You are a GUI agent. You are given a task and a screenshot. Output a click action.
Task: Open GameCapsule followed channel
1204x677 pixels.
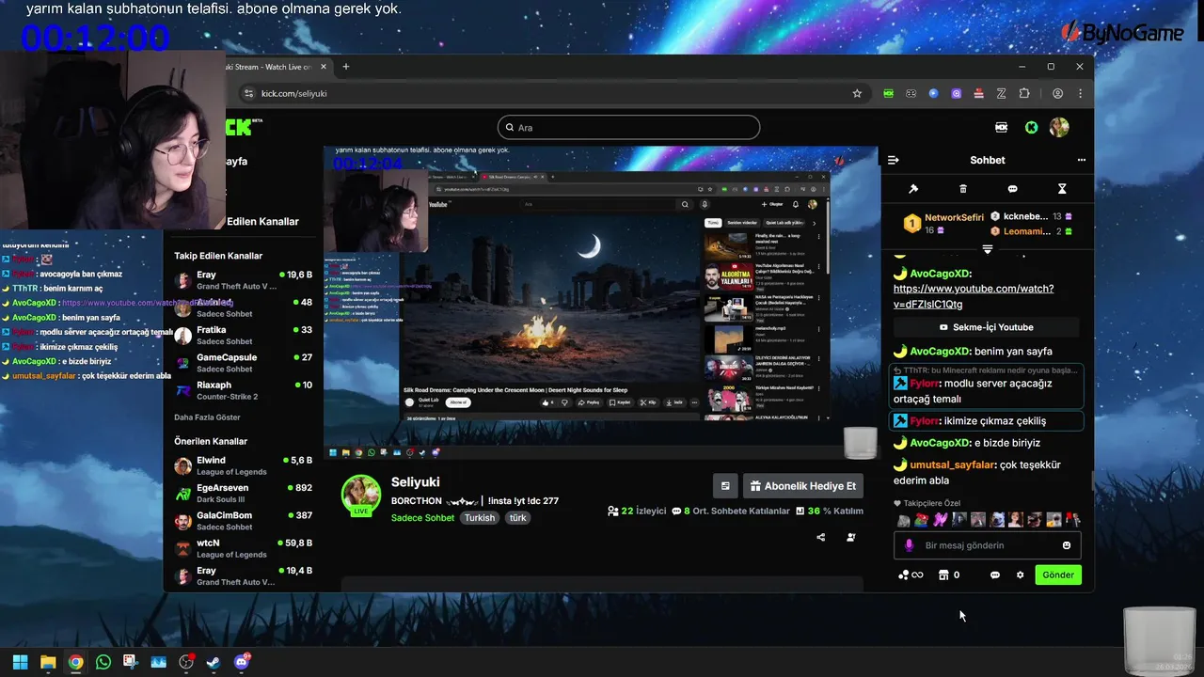coord(243,363)
